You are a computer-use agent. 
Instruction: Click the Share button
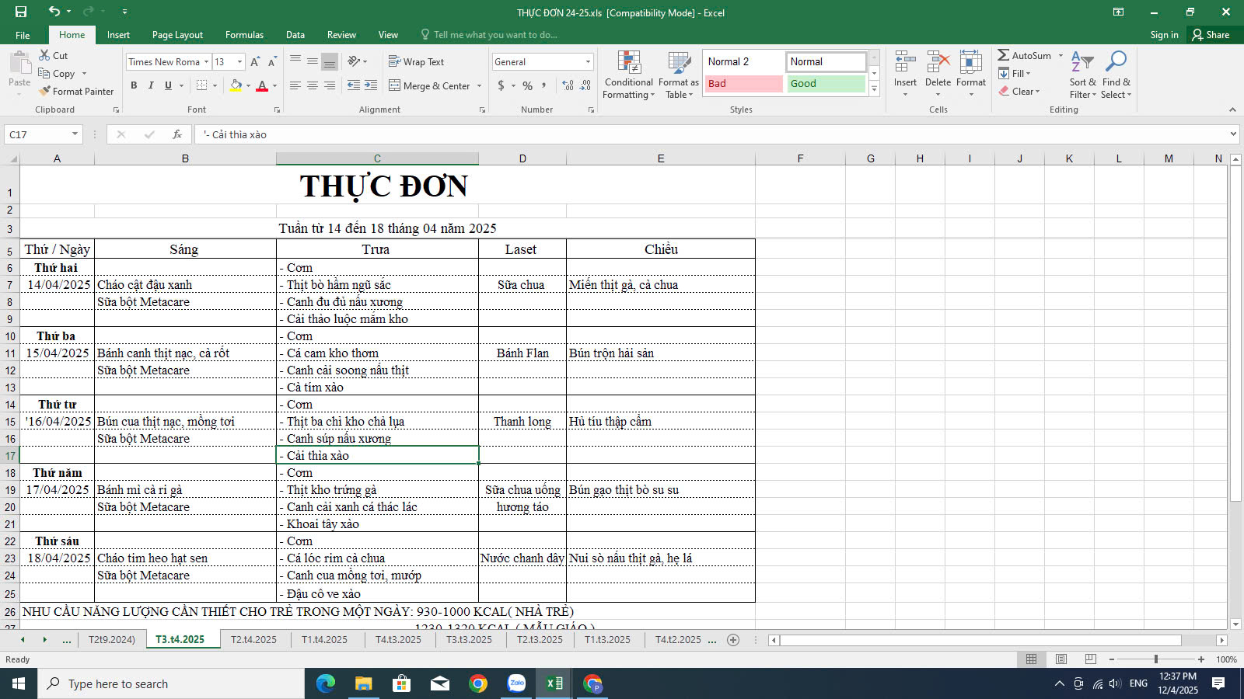coord(1211,35)
